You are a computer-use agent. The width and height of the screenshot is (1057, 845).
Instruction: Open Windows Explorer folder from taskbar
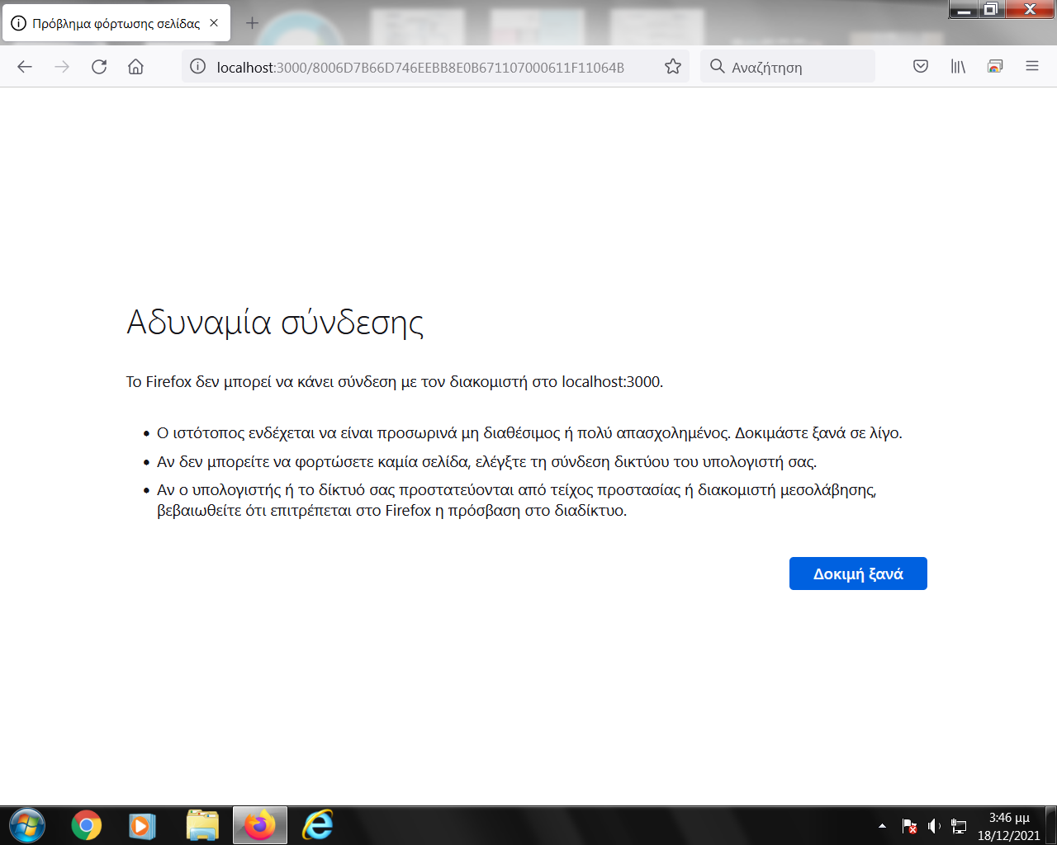pos(202,825)
